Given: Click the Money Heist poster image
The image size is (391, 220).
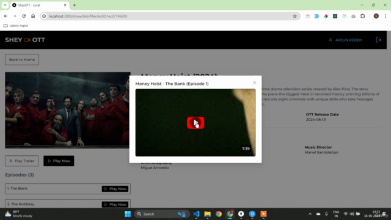Looking at the screenshot, I should [x=68, y=110].
